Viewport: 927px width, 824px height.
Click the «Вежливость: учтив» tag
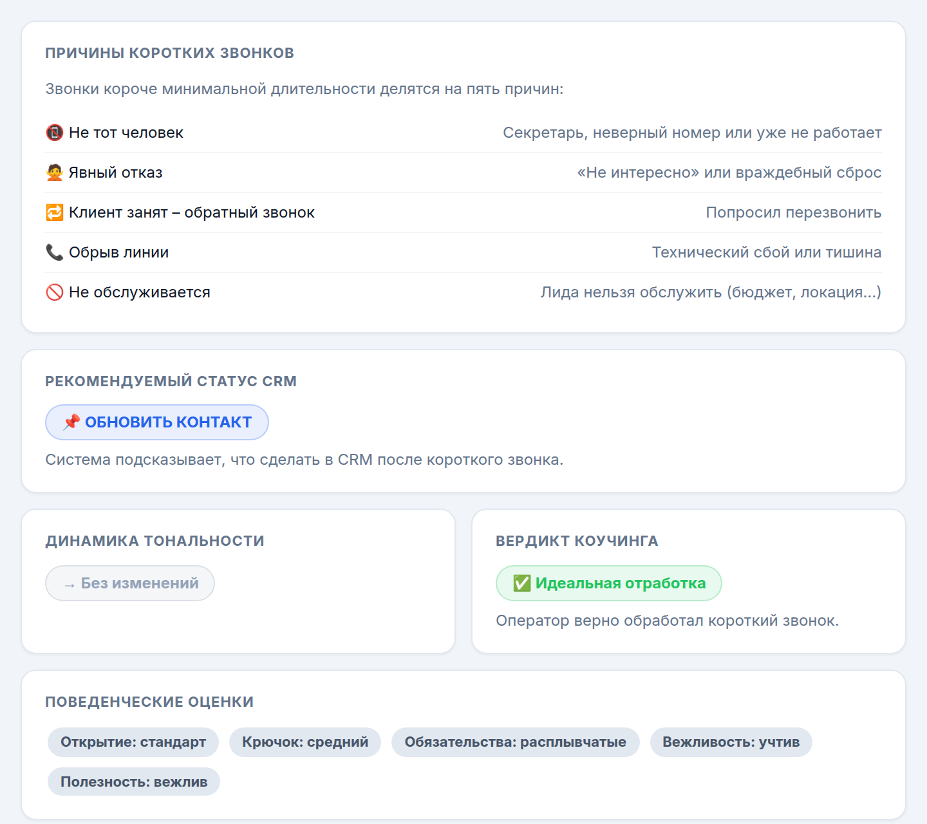(x=731, y=742)
